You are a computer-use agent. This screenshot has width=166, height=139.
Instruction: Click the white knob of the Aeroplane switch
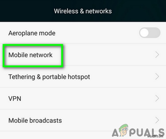point(144,33)
